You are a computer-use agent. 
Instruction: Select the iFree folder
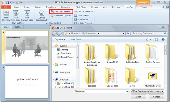point(132,77)
